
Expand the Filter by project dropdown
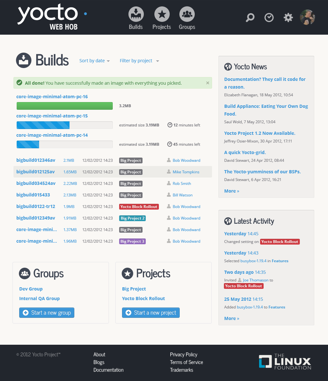(139, 61)
